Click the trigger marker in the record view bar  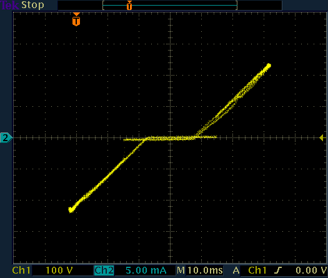click(129, 5)
